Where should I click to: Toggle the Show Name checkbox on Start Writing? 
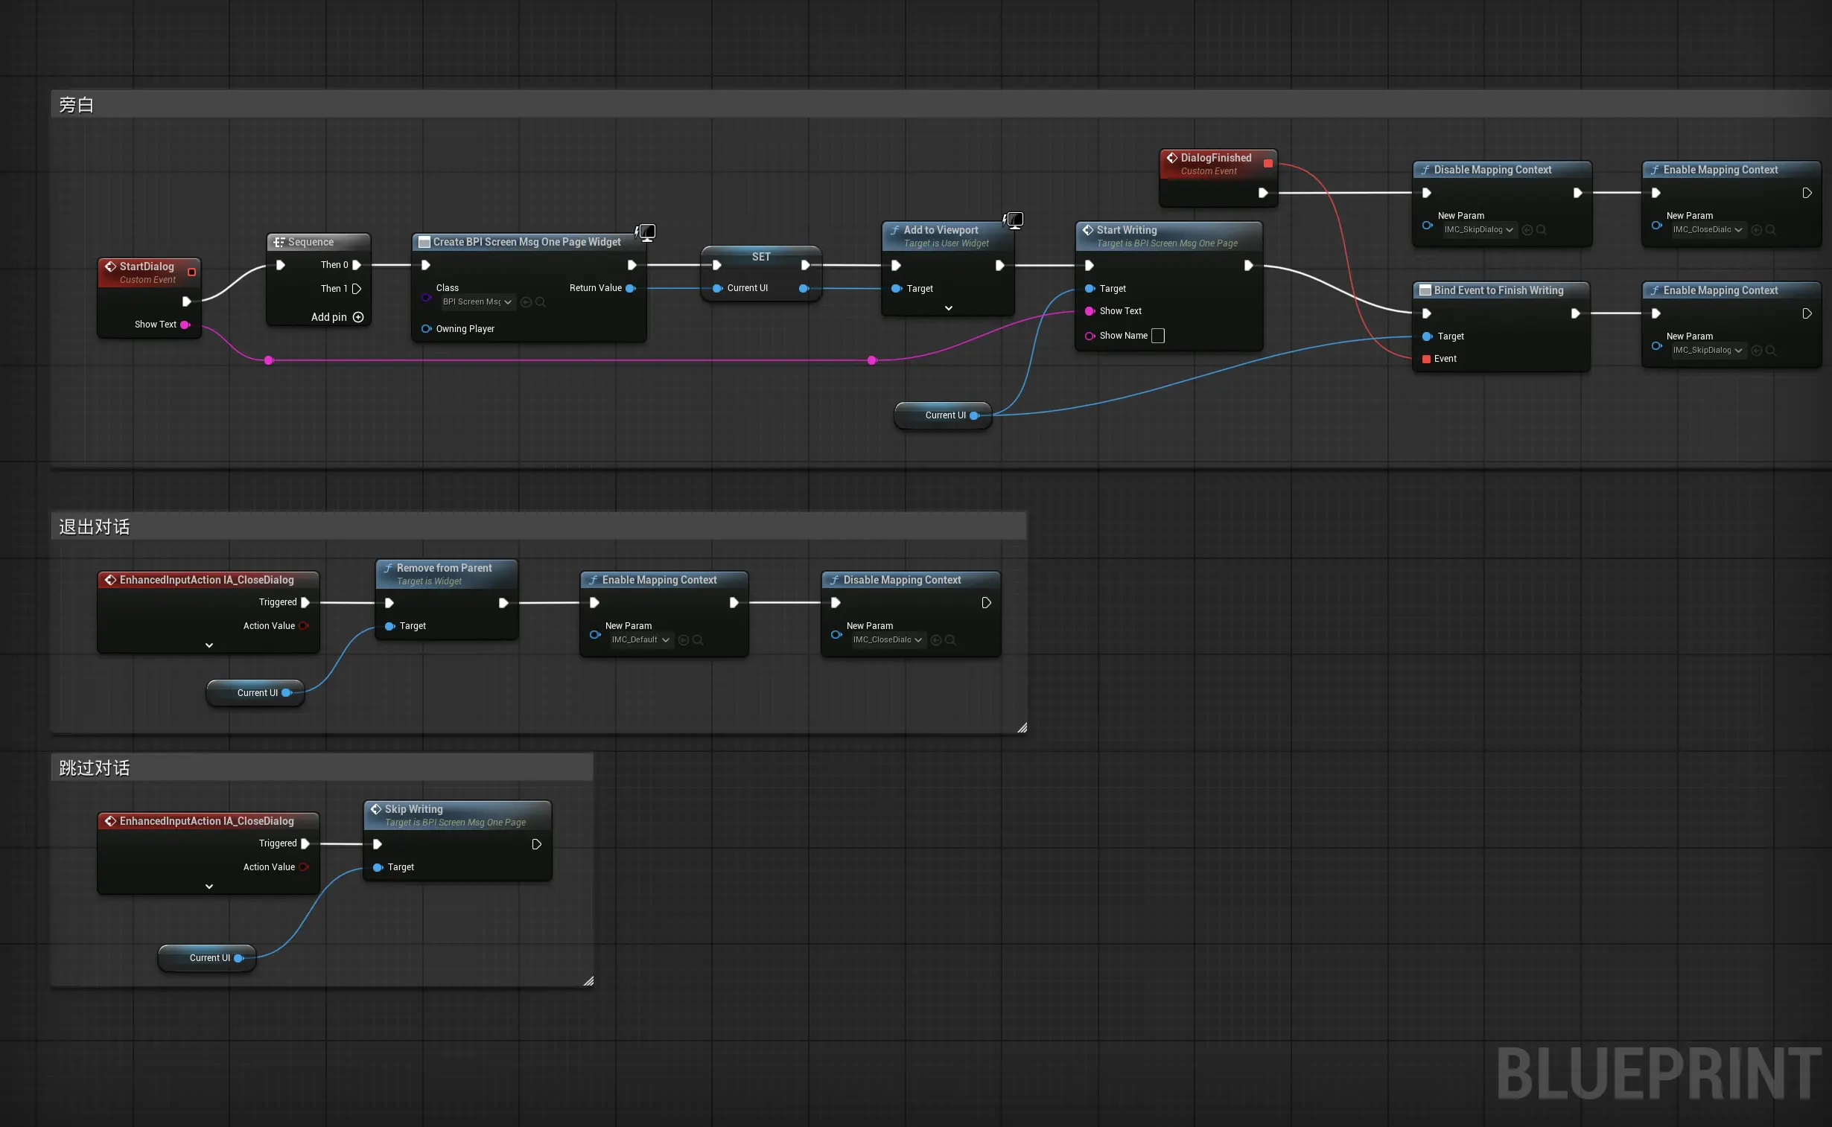[1157, 336]
